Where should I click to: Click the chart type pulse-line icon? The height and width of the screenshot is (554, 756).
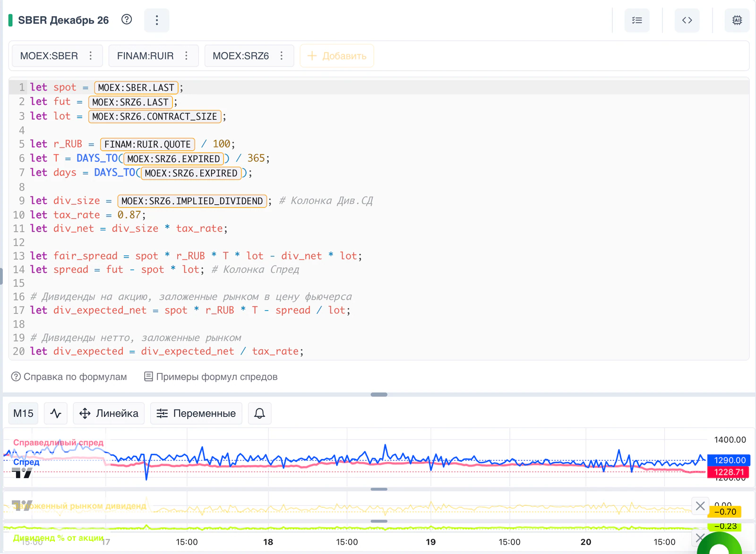56,414
